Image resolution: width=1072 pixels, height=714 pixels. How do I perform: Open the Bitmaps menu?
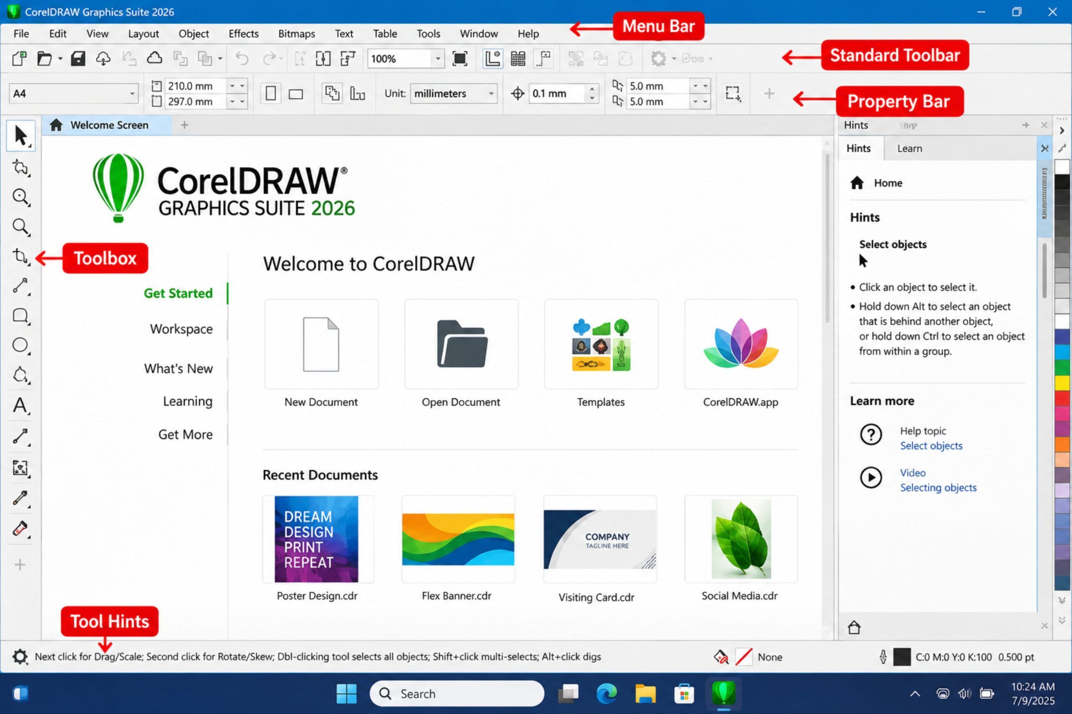(x=297, y=34)
